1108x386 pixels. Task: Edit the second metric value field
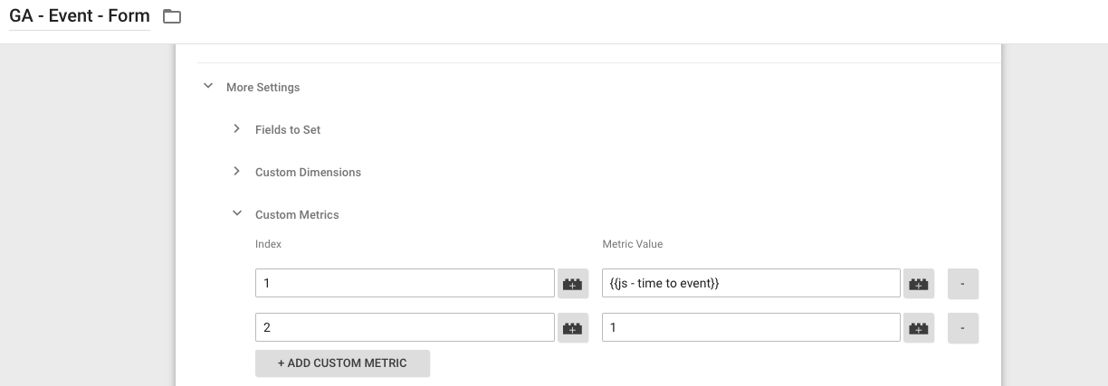[x=751, y=327]
